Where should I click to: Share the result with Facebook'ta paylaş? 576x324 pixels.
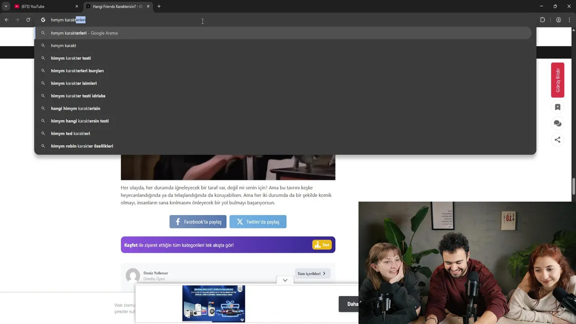point(198,222)
